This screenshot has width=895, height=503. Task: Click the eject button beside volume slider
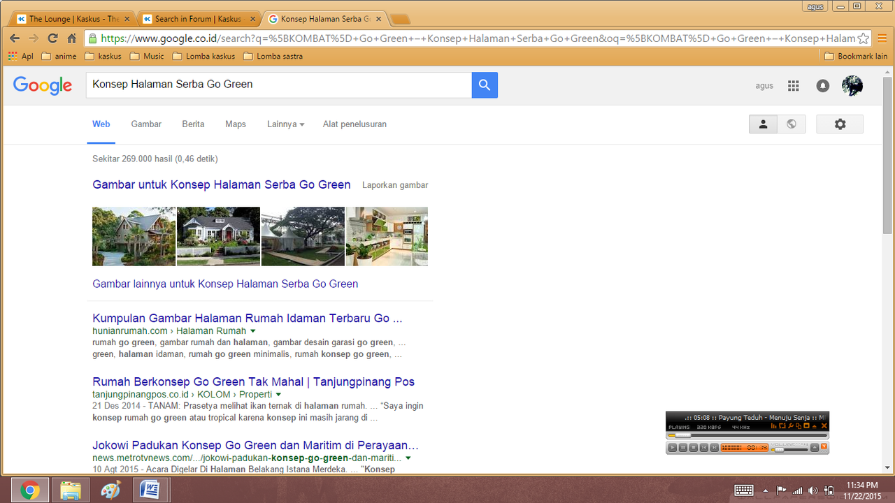coord(815,448)
